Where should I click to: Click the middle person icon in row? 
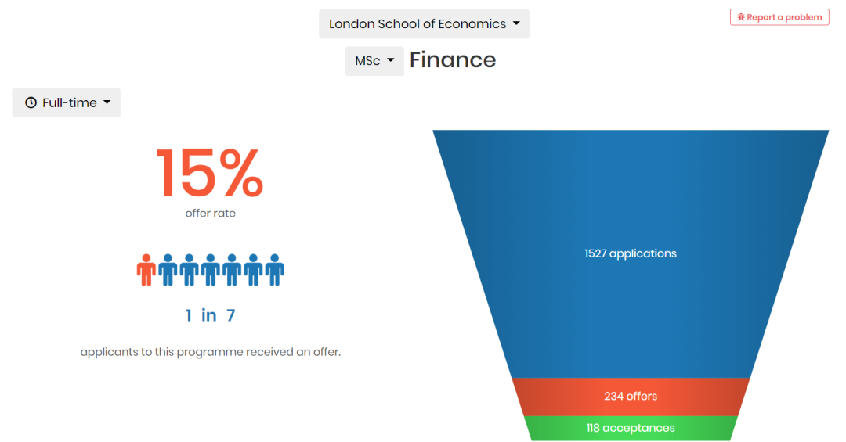click(x=211, y=270)
